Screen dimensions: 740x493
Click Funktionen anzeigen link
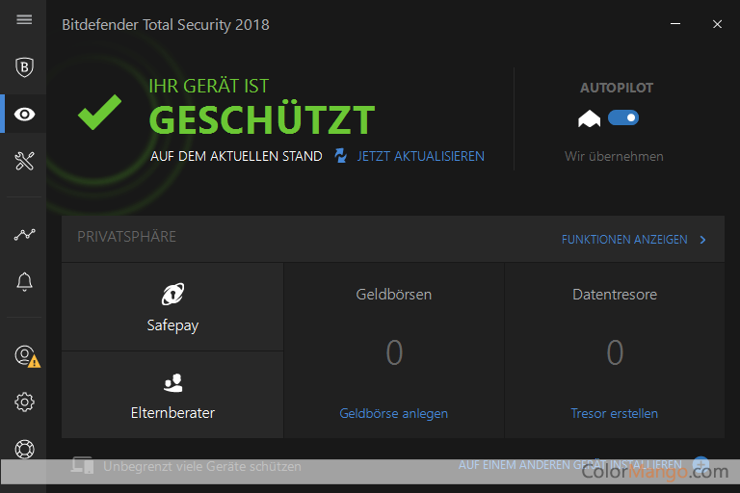(x=624, y=240)
